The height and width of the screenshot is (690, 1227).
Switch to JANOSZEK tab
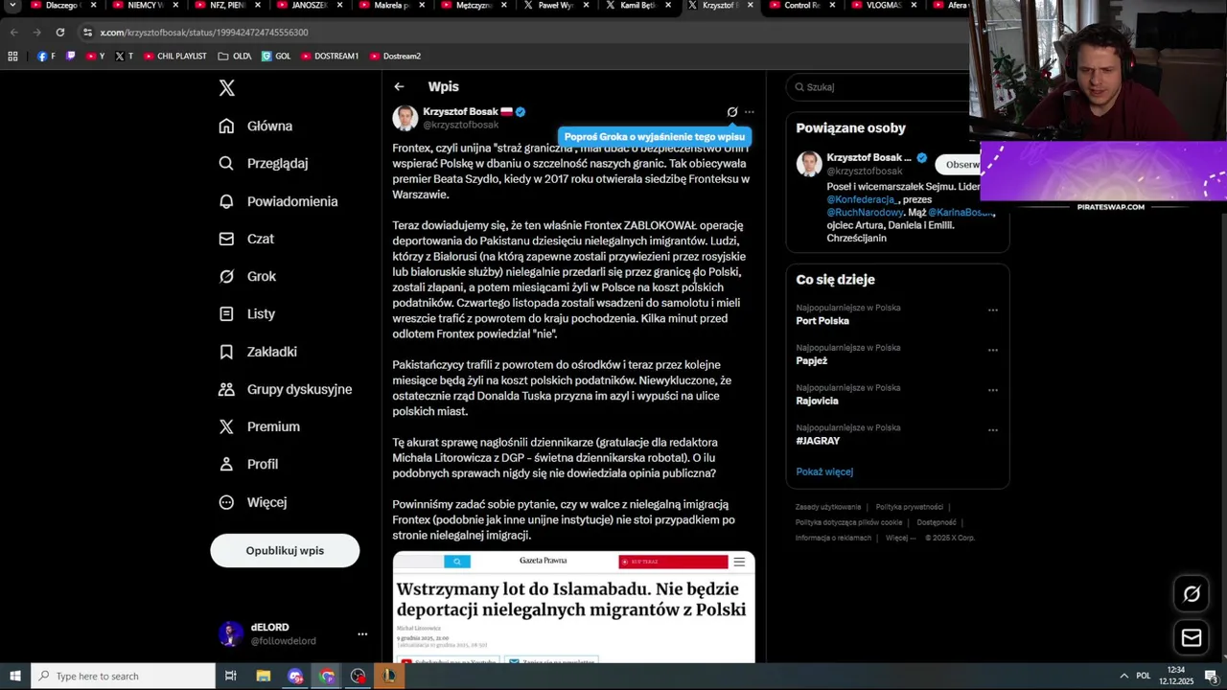(310, 6)
